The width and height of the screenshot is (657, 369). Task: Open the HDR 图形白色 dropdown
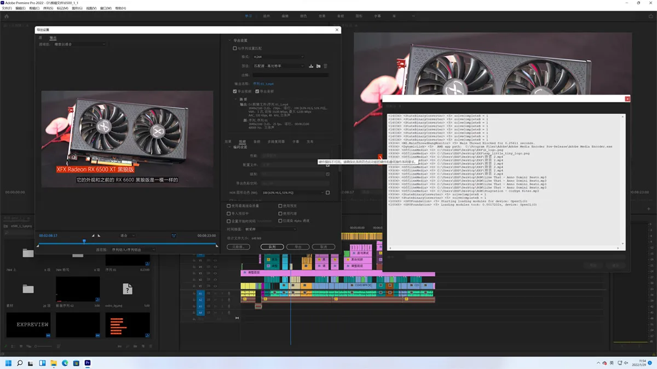click(292, 192)
